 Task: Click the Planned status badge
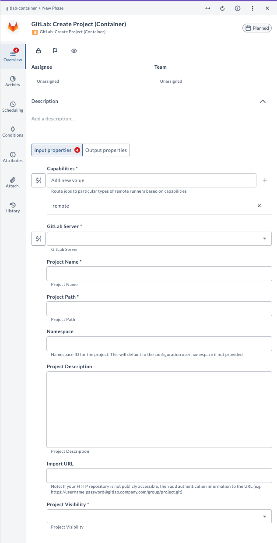(x=257, y=28)
